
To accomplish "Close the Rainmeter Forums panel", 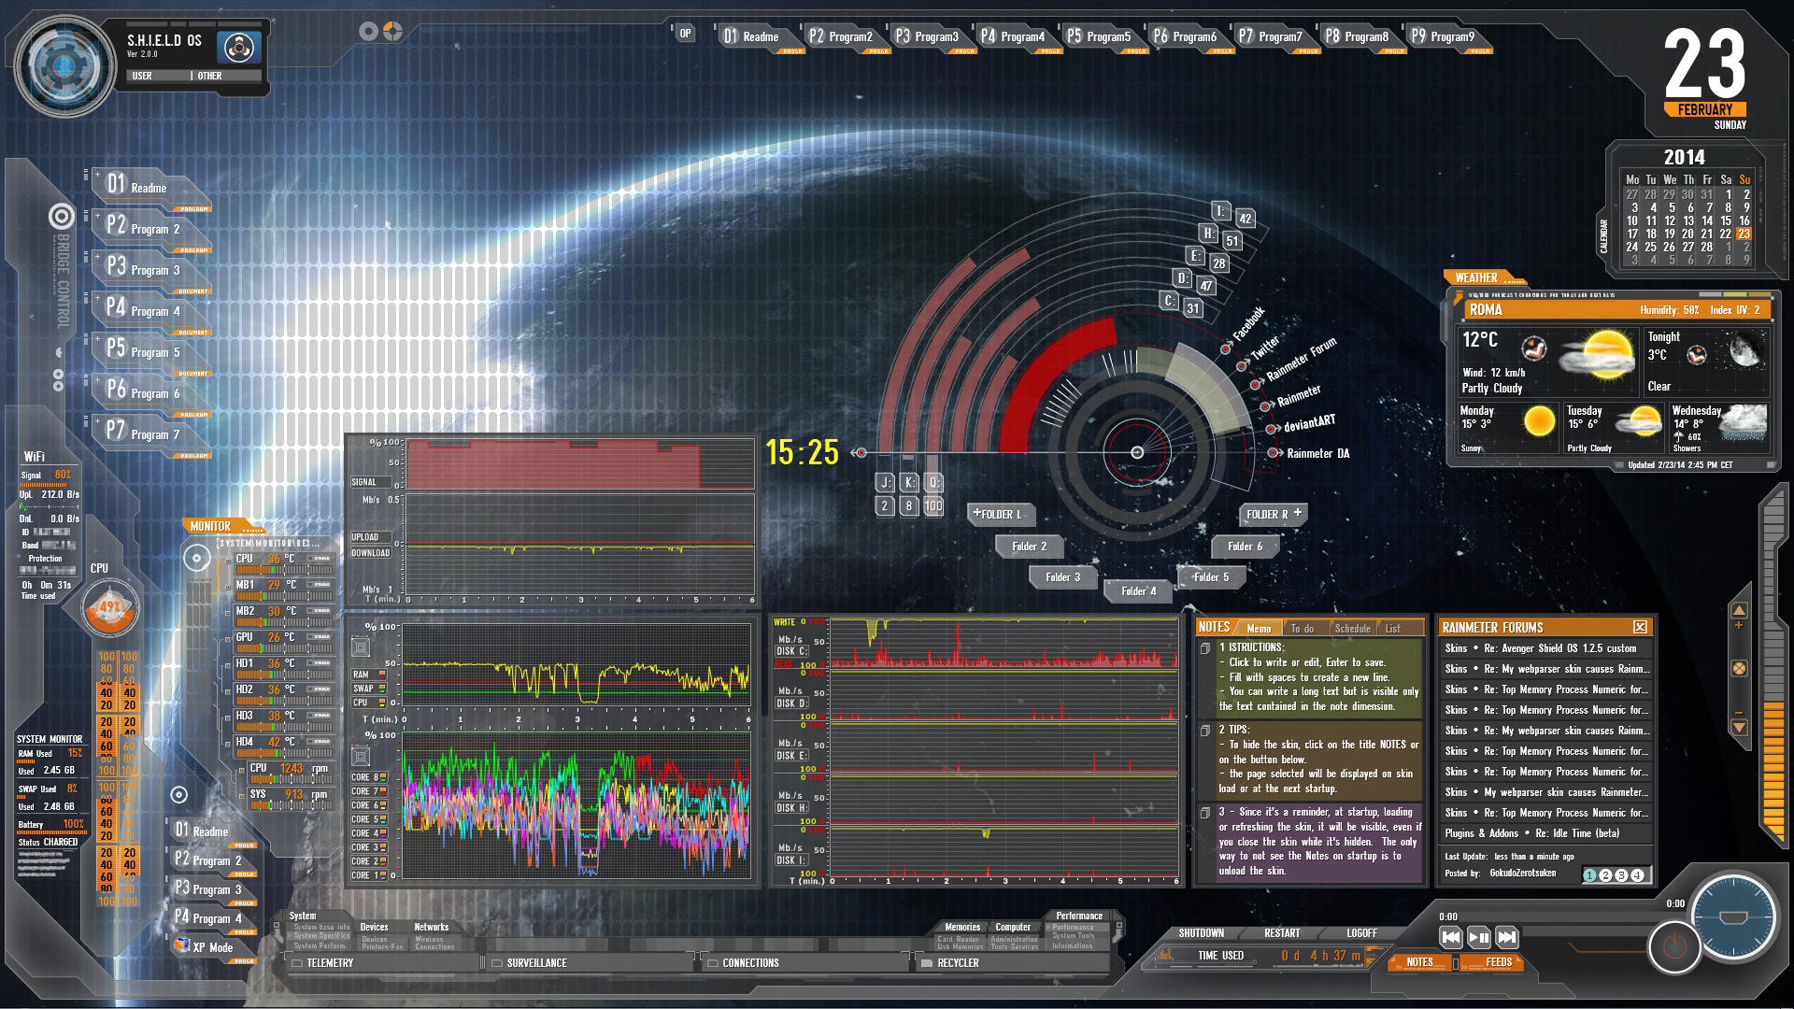I will point(1640,627).
